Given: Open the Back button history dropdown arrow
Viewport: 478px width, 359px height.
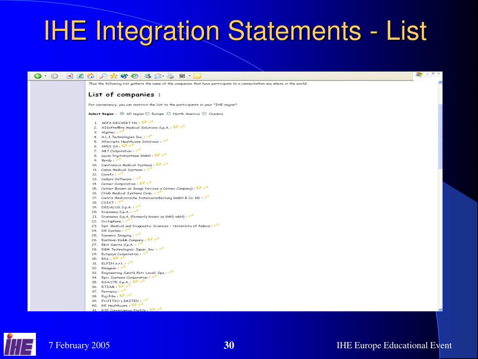Looking at the screenshot, I should click(45, 76).
